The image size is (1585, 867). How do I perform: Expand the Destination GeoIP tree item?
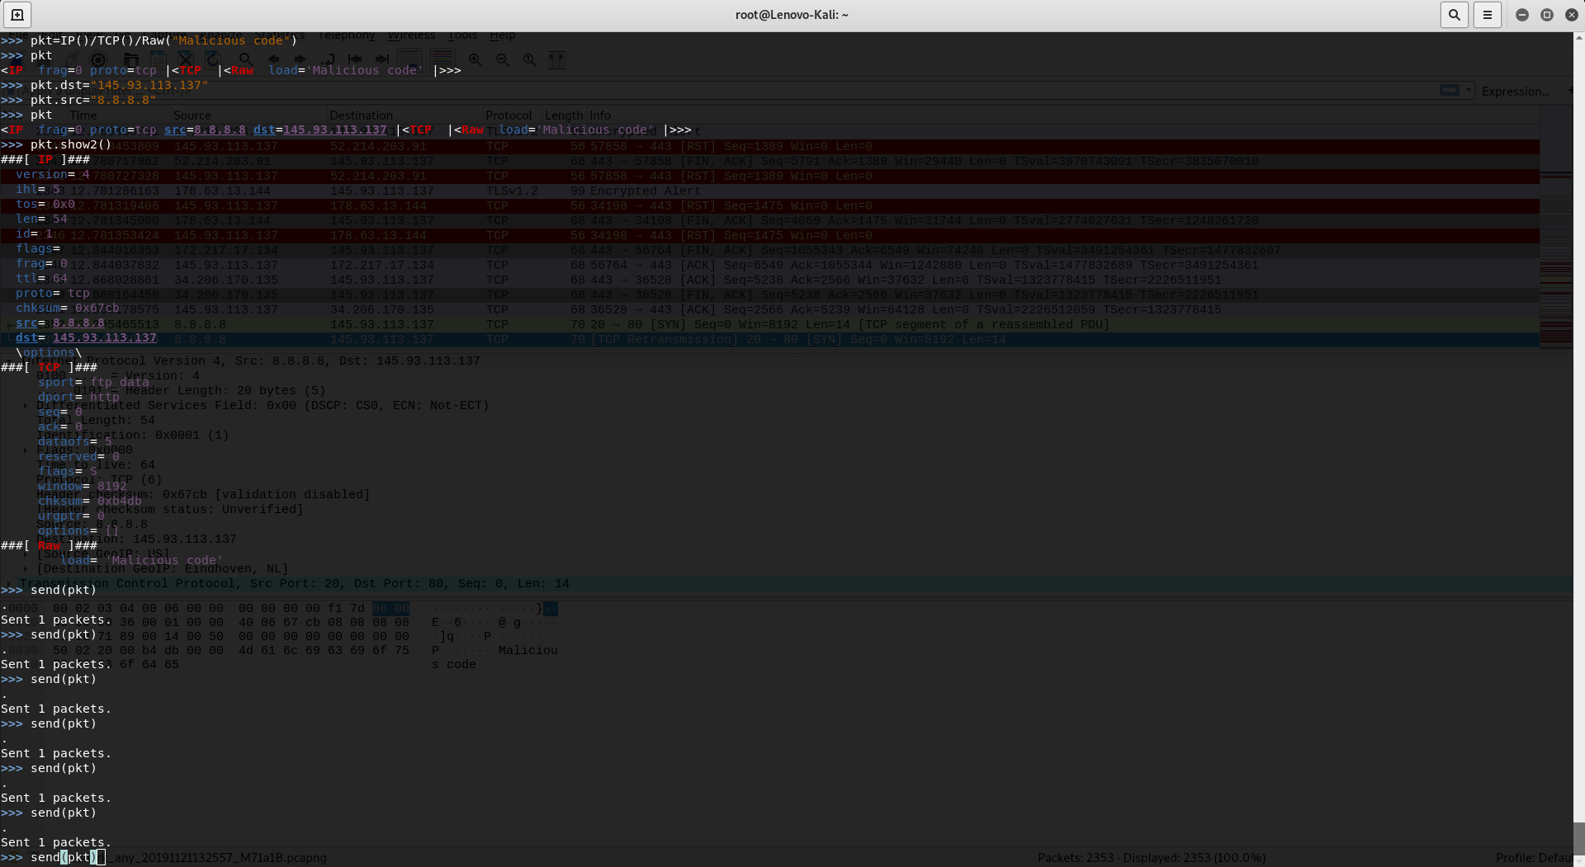point(25,569)
